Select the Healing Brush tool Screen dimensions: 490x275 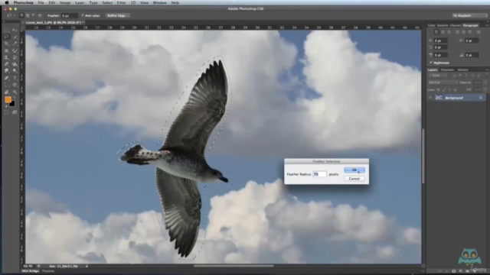pyautogui.click(x=6, y=51)
